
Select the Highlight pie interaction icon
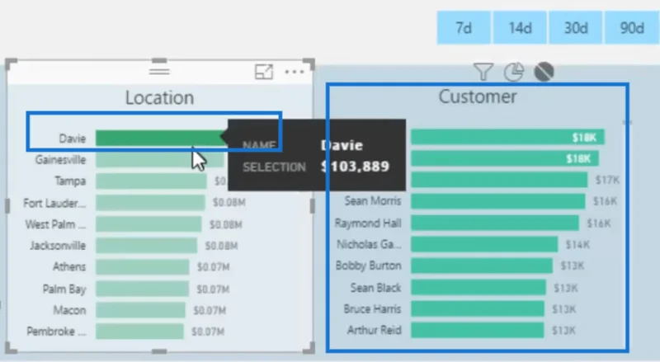(x=514, y=72)
